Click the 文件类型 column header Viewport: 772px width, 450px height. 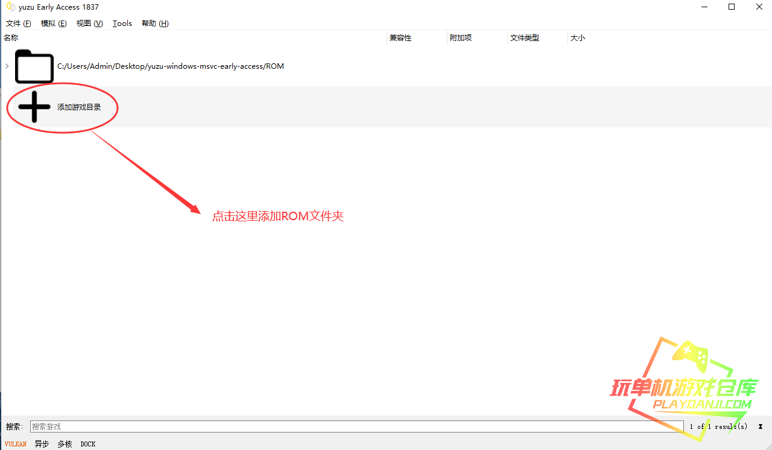(525, 38)
